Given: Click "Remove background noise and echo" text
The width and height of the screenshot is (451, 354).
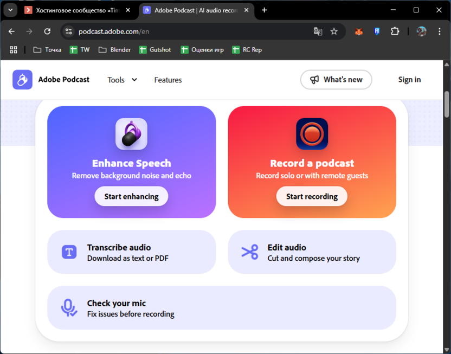Looking at the screenshot, I should [x=131, y=176].
